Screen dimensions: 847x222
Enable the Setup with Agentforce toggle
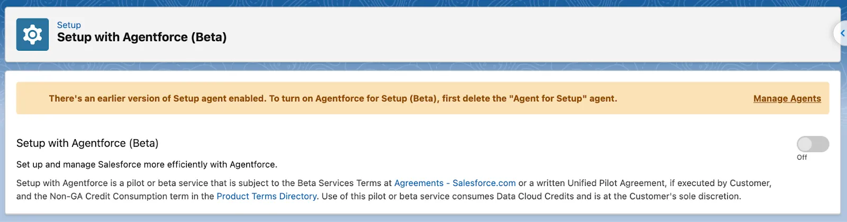(x=813, y=144)
